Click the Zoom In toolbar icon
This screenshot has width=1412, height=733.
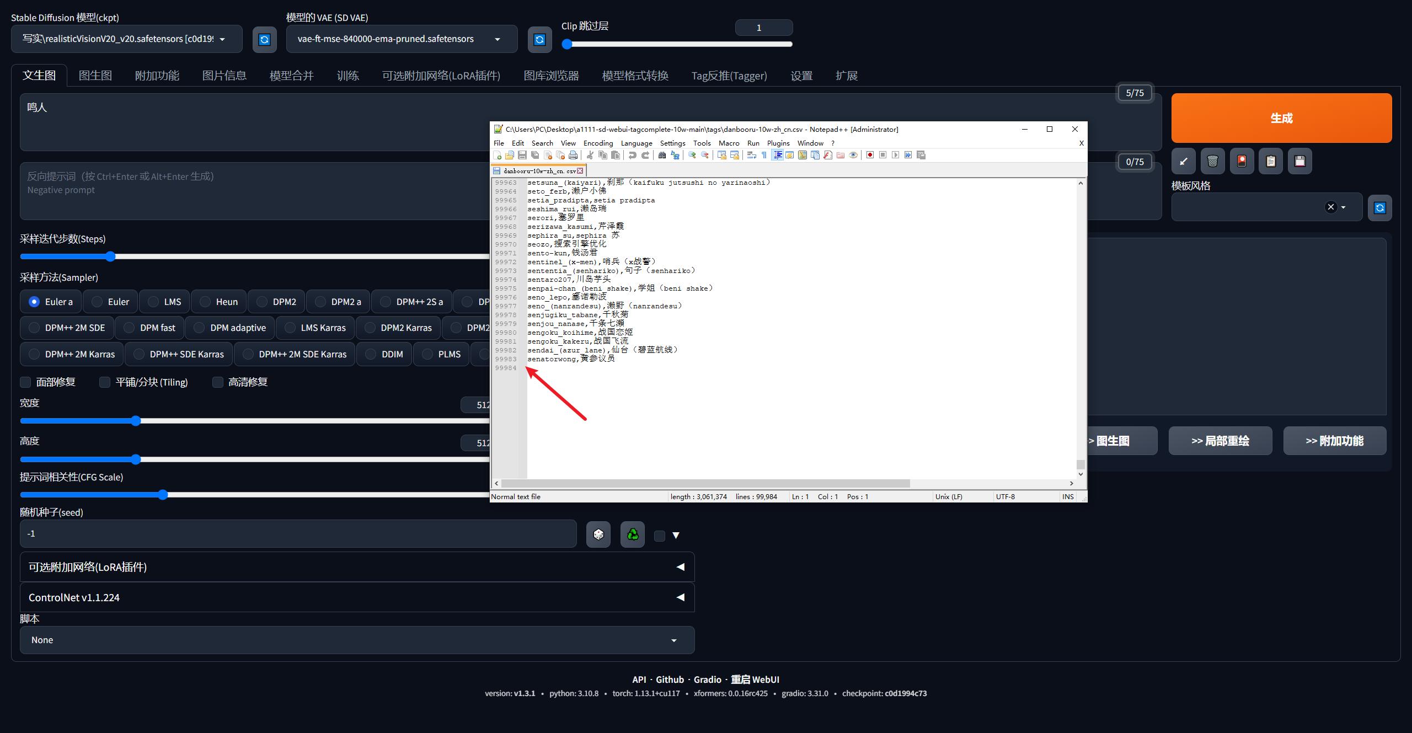pyautogui.click(x=692, y=155)
